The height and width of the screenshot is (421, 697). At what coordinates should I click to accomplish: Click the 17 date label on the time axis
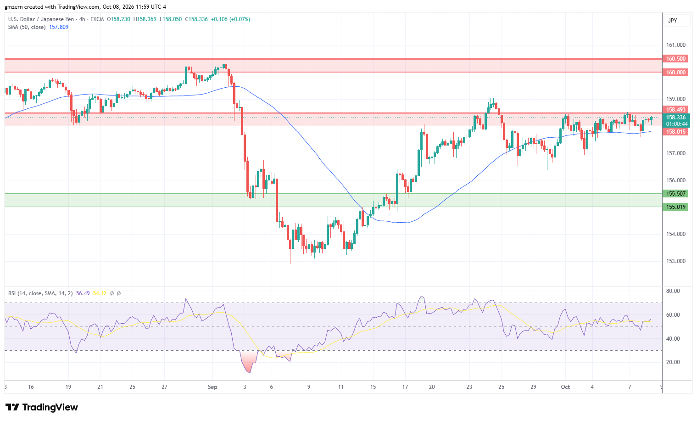click(405, 387)
